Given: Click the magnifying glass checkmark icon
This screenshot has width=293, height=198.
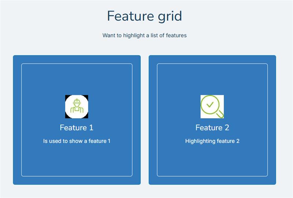Looking at the screenshot, I should pyautogui.click(x=212, y=107).
